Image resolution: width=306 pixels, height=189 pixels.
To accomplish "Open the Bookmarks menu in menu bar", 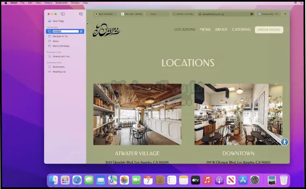I will [x=61, y=2].
